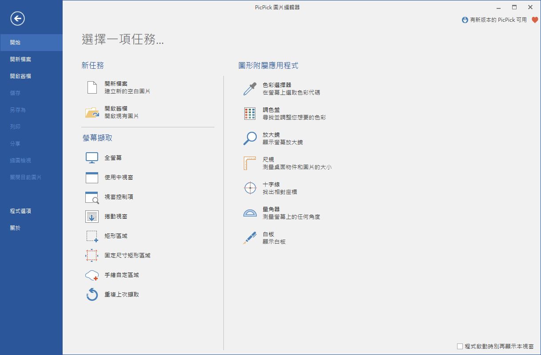The width and height of the screenshot is (541, 355).
Task: Click the 調色盤 title text
Action: click(271, 110)
